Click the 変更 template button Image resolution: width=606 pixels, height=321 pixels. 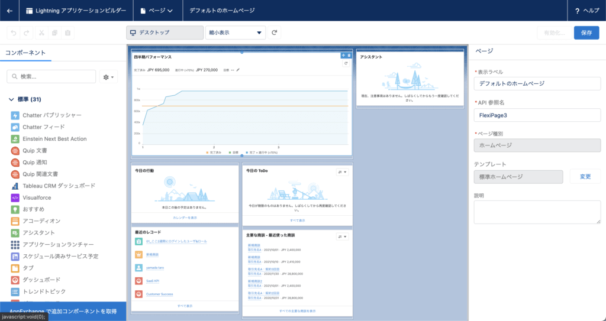coord(585,176)
